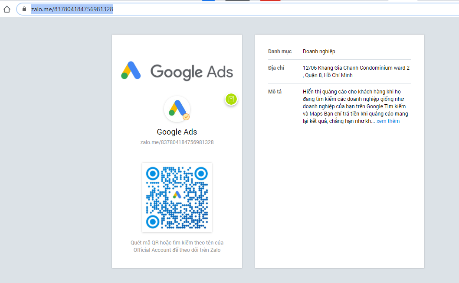Click the 'Quét mã QR hoặc tìm kiếm' instruction text
Image resolution: width=459 pixels, height=283 pixels.
coord(177,246)
